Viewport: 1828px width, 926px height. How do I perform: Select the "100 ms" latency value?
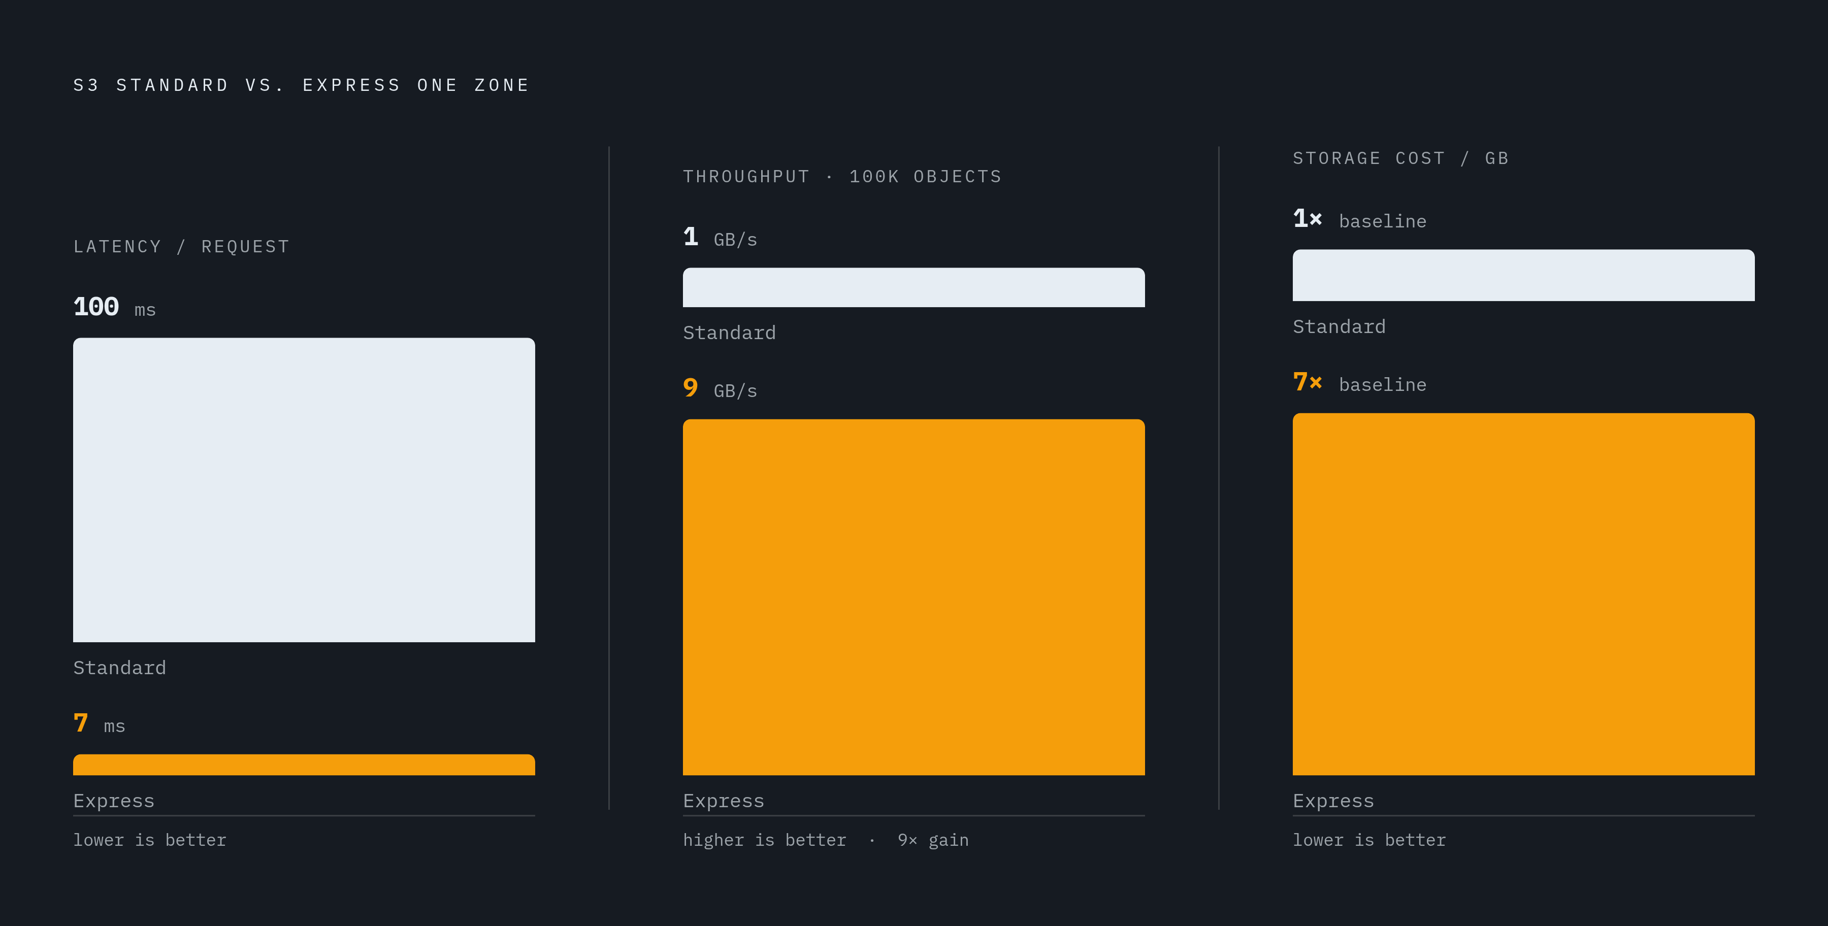(x=114, y=307)
